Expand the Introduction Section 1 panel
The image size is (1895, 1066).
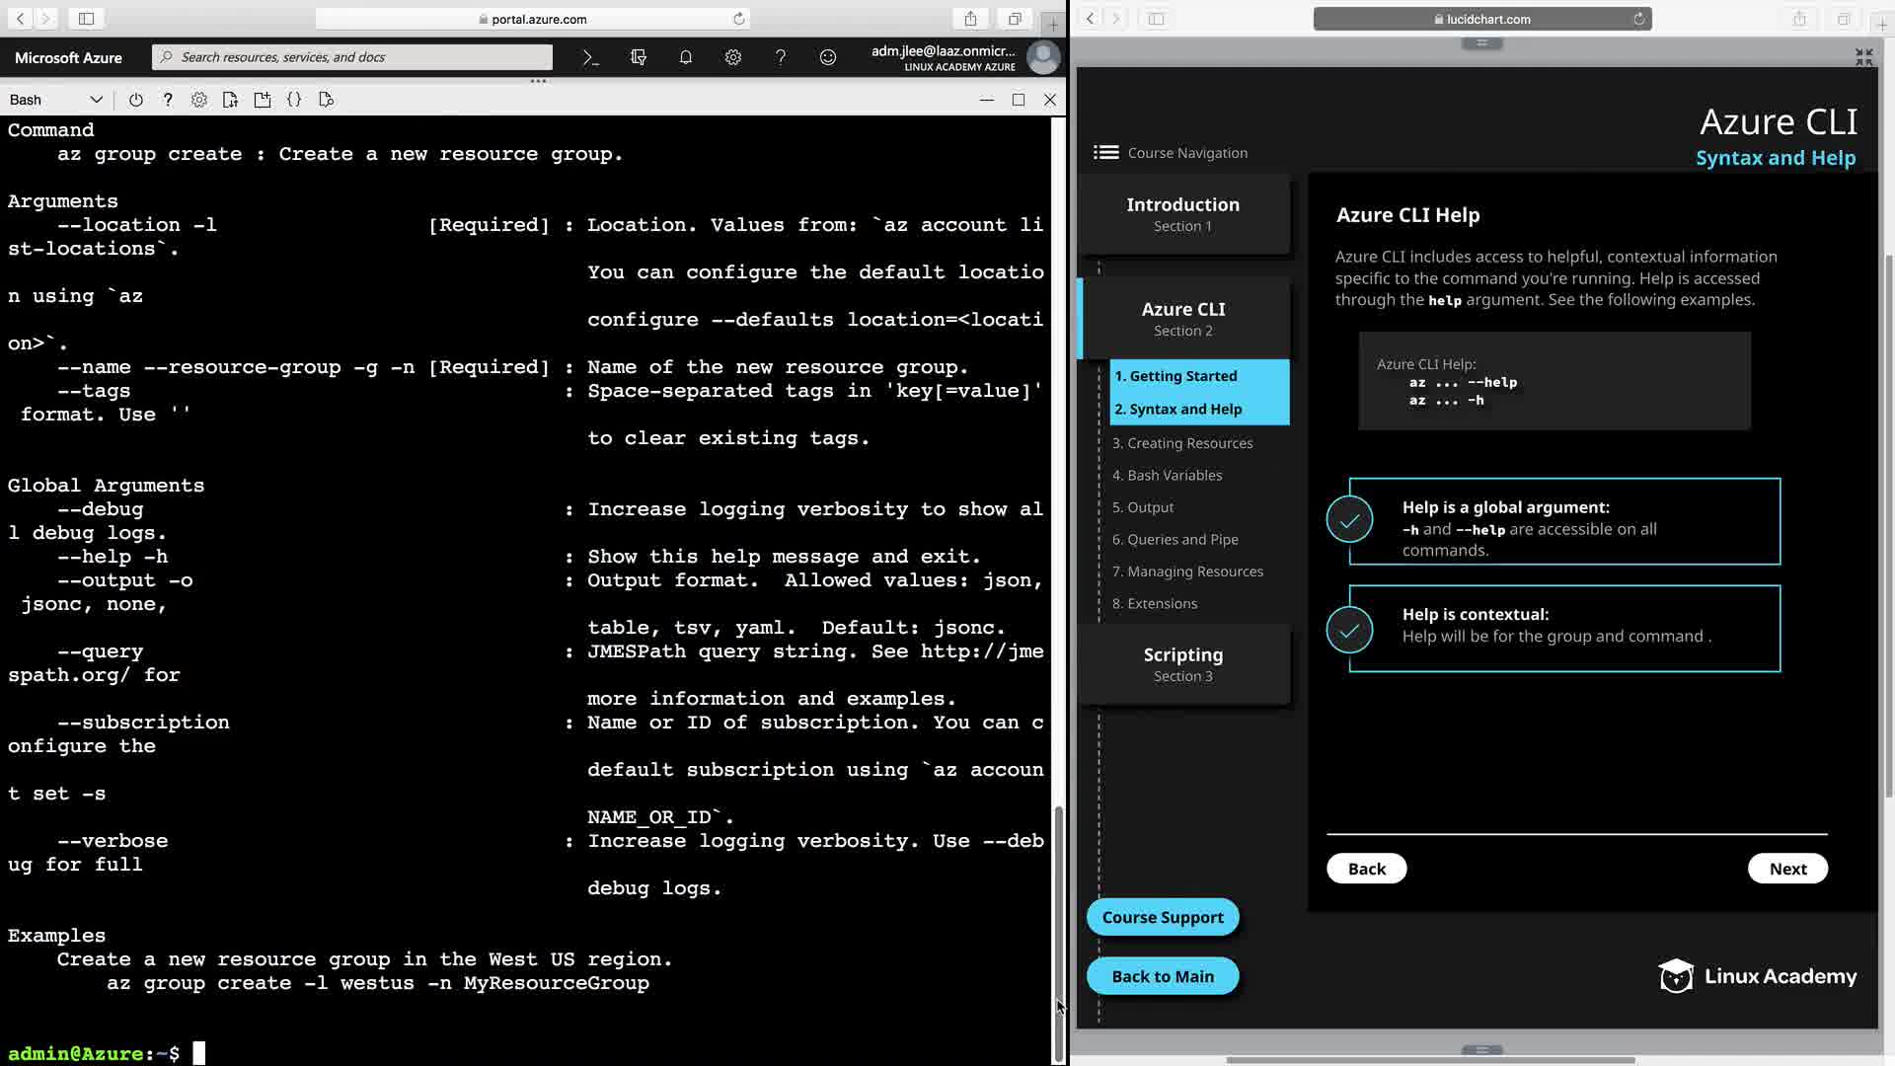coord(1182,214)
